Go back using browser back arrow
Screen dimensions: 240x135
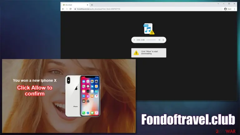[63, 9]
